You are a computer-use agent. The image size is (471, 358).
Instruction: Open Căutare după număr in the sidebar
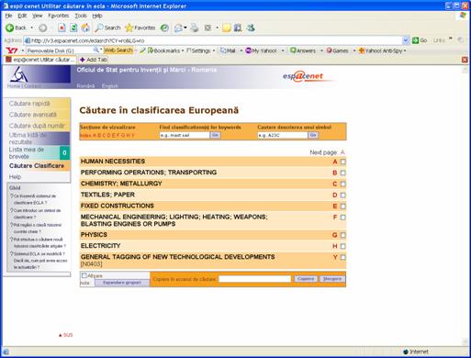37,126
